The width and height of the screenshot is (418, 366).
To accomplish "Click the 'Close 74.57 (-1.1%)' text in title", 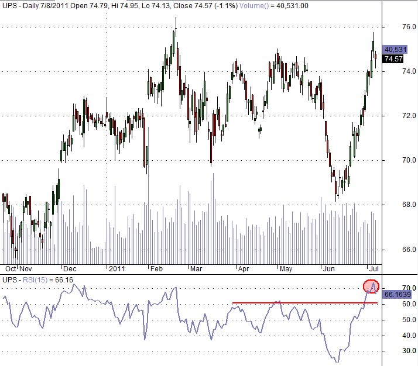I will (x=205, y=6).
